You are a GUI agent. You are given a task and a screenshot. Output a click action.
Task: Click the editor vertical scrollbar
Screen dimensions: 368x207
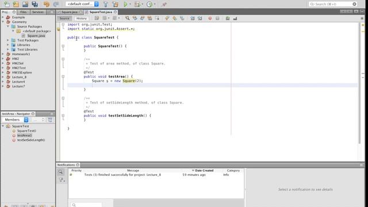coord(359,83)
